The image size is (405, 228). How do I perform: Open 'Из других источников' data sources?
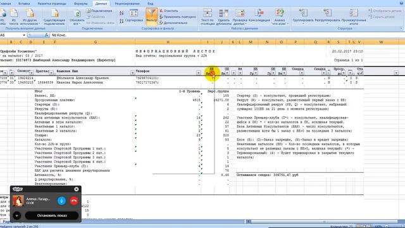[30, 17]
